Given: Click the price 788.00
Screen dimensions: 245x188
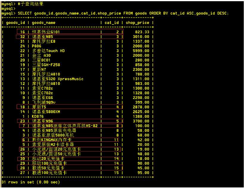Looking at the screenshot, I should pos(142,74).
